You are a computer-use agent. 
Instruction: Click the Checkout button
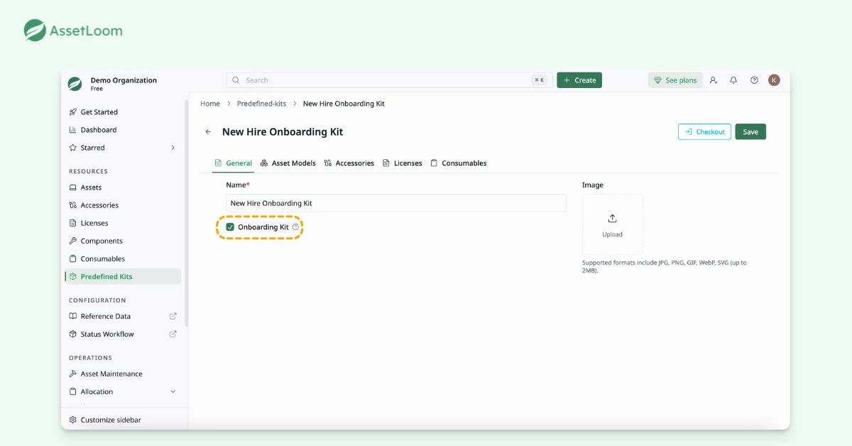click(704, 132)
